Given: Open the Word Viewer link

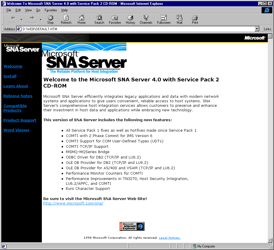Looking at the screenshot, I should 16,130.
